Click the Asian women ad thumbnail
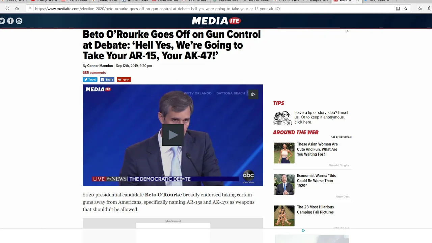This screenshot has width=432, height=243. tap(284, 153)
